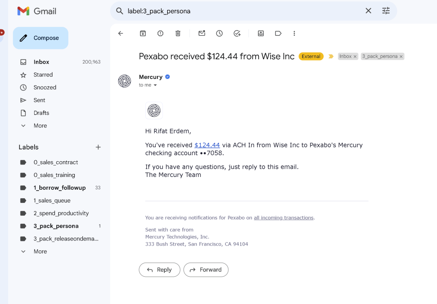437x304 pixels.
Task: Open the 1_borrow_followup label
Action: tap(60, 188)
